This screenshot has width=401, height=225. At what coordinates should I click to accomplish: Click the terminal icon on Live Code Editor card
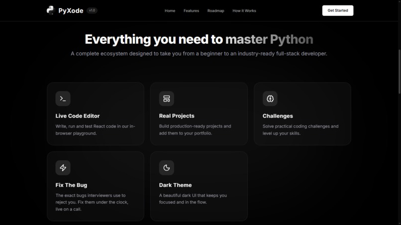[x=63, y=98]
